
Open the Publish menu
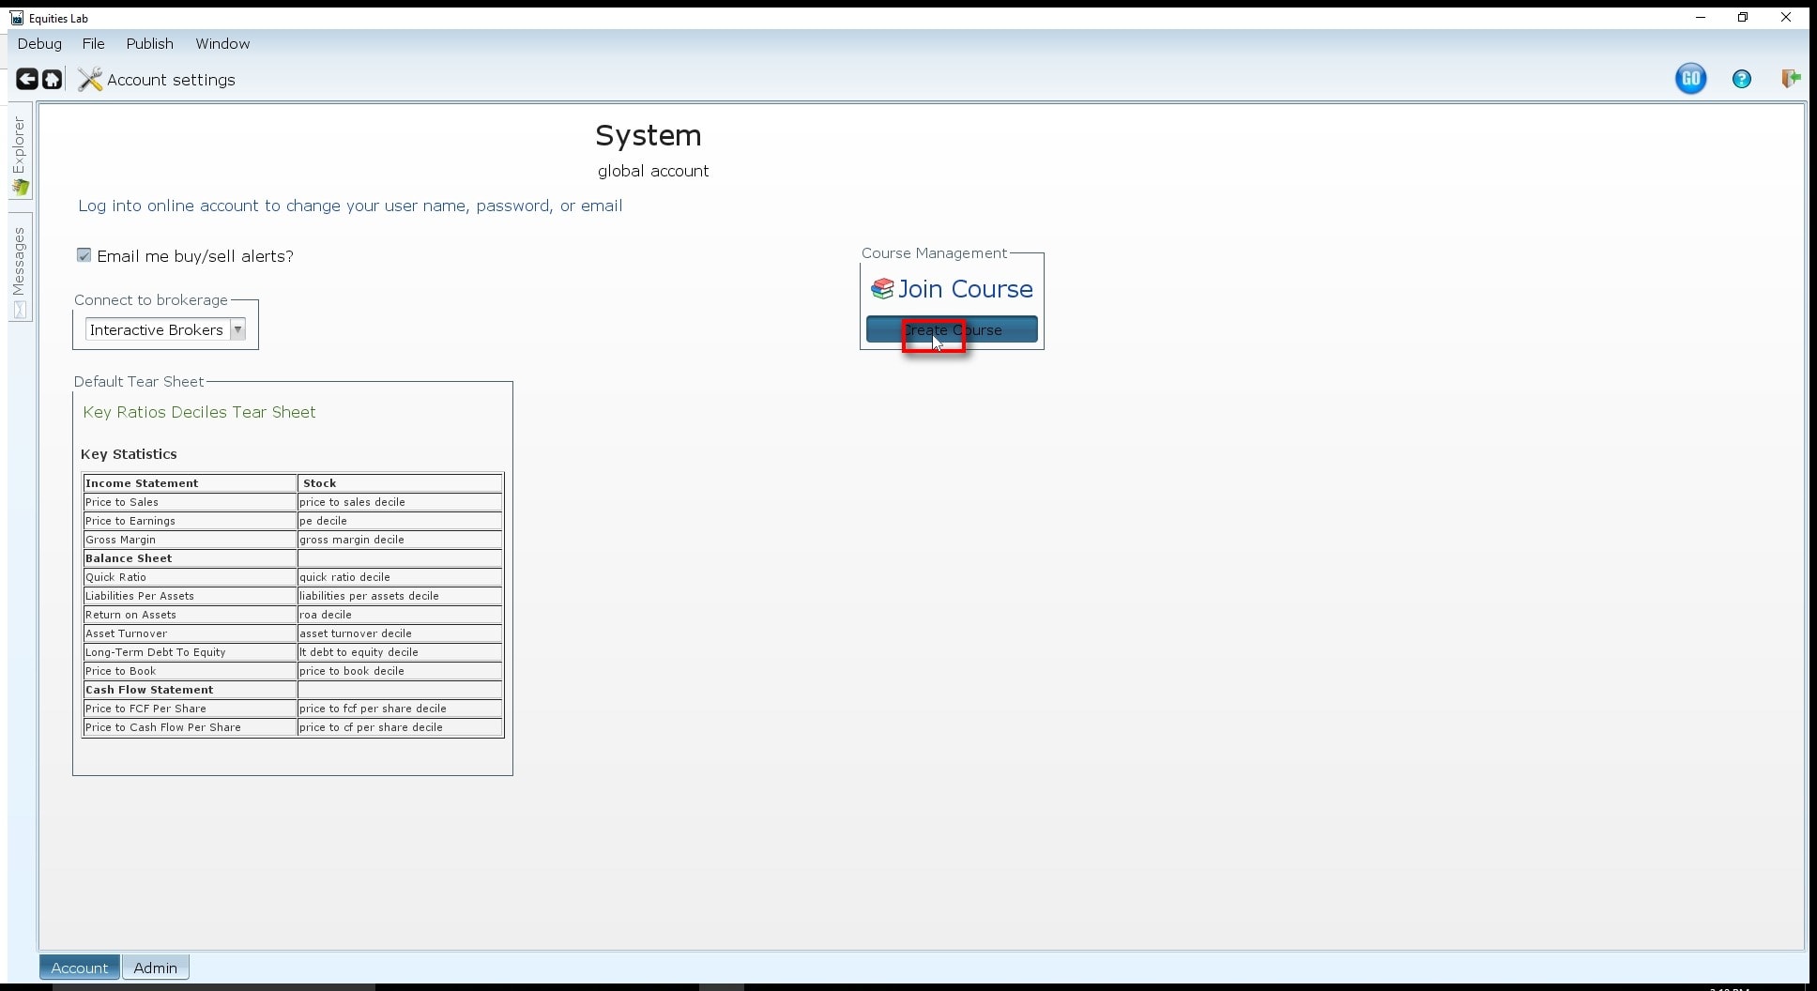click(x=150, y=44)
